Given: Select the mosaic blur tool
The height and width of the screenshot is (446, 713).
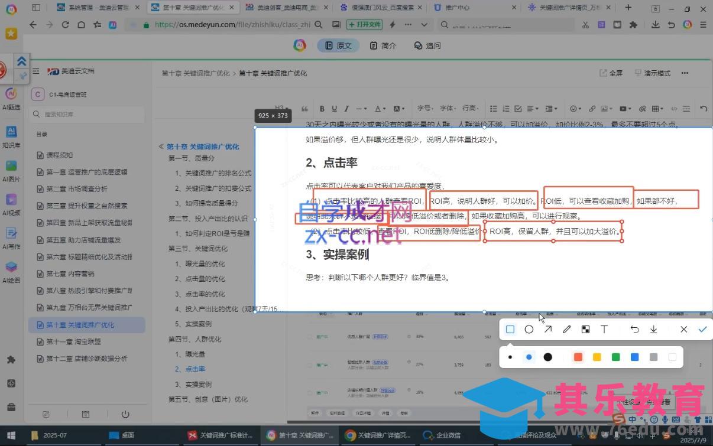Looking at the screenshot, I should [x=585, y=329].
